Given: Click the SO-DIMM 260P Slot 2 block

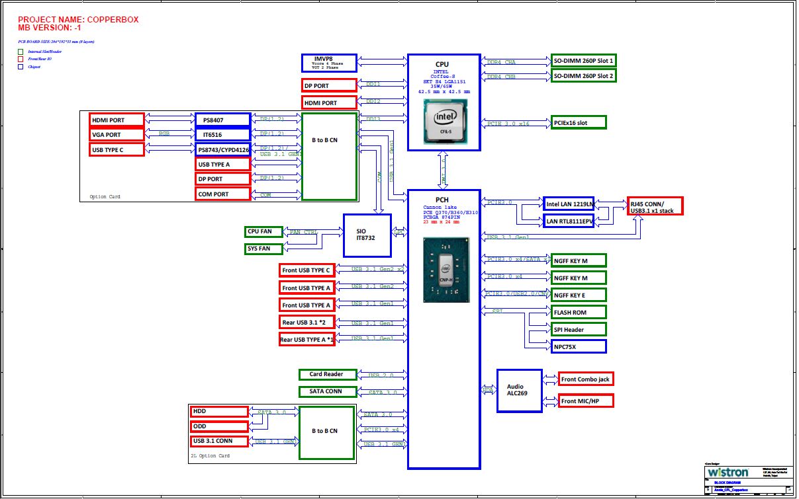Looking at the screenshot, I should (584, 76).
